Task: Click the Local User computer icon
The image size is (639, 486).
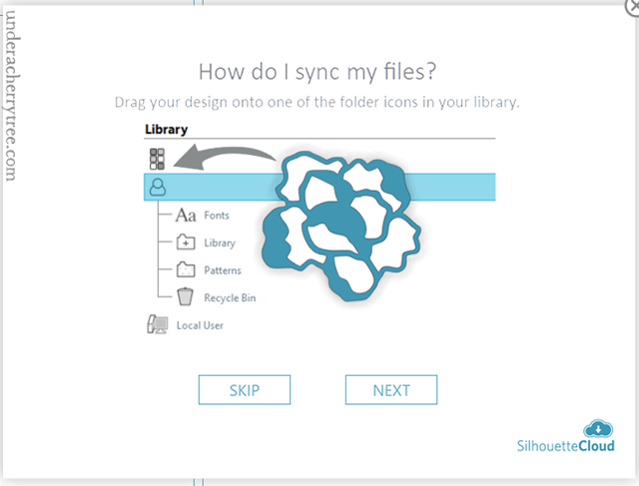Action: [158, 324]
